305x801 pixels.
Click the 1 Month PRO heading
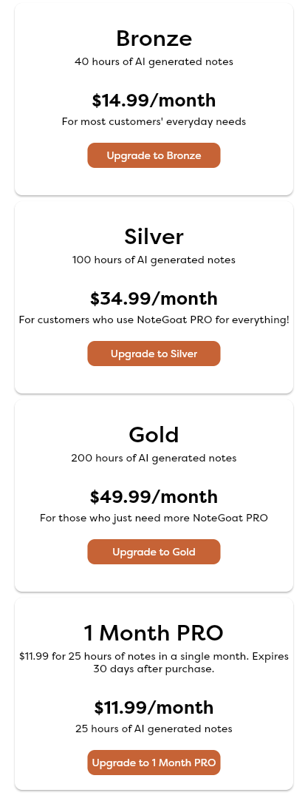pyautogui.click(x=154, y=633)
